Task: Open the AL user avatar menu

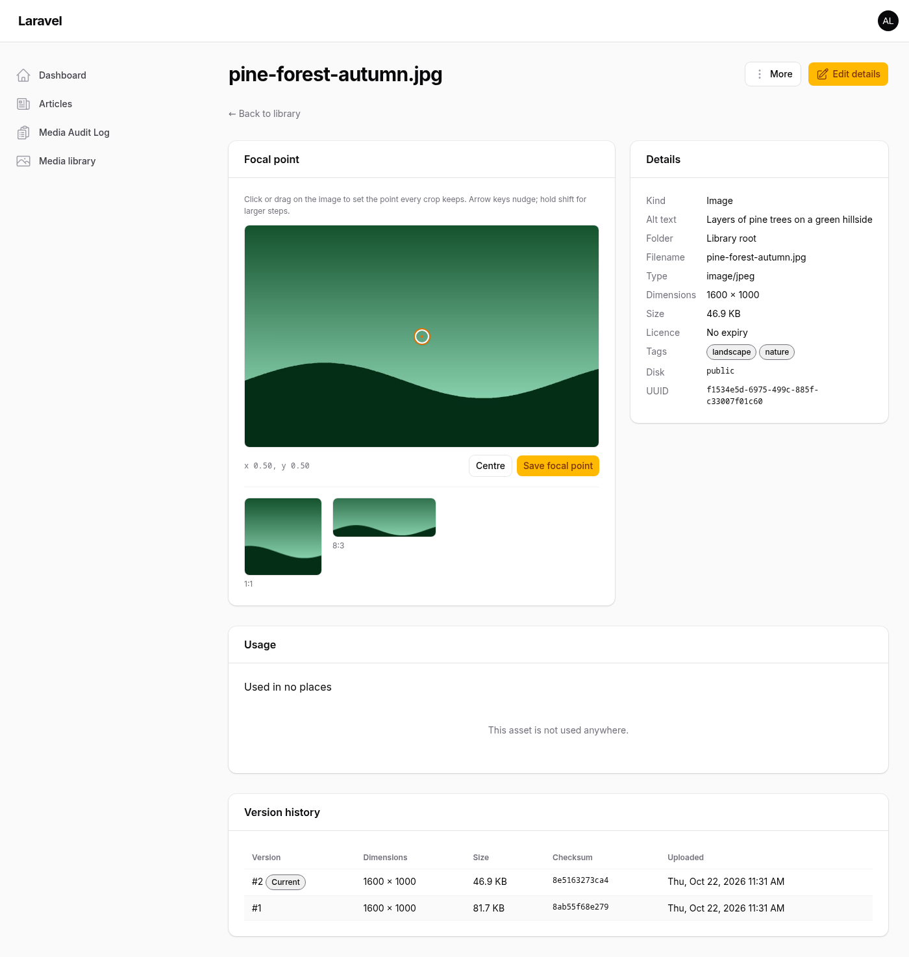Action: coord(888,21)
